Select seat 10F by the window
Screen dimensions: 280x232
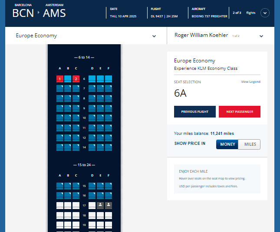(108, 118)
